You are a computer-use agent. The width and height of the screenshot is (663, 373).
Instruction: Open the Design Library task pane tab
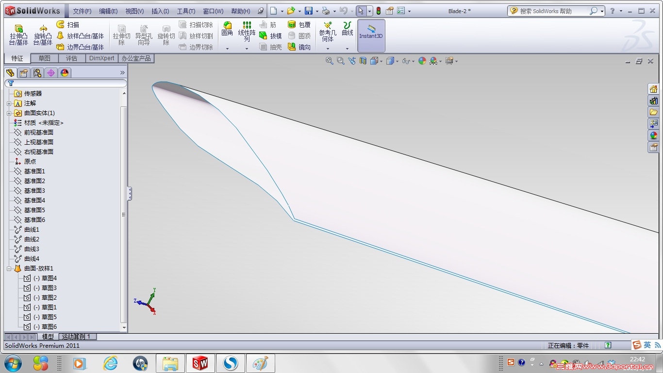653,101
